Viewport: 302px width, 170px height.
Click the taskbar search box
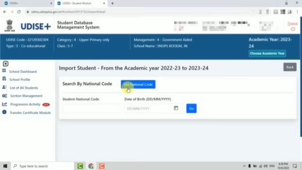tap(42, 166)
